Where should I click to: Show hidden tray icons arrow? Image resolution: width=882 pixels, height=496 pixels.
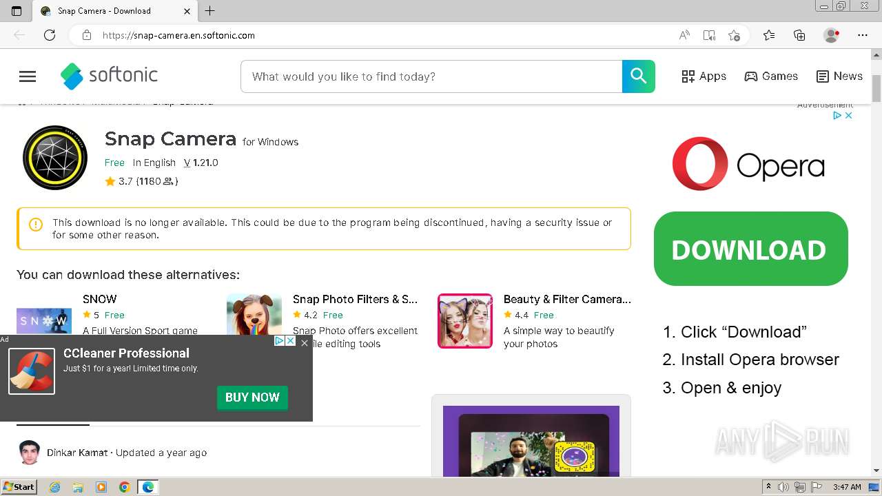pyautogui.click(x=768, y=487)
